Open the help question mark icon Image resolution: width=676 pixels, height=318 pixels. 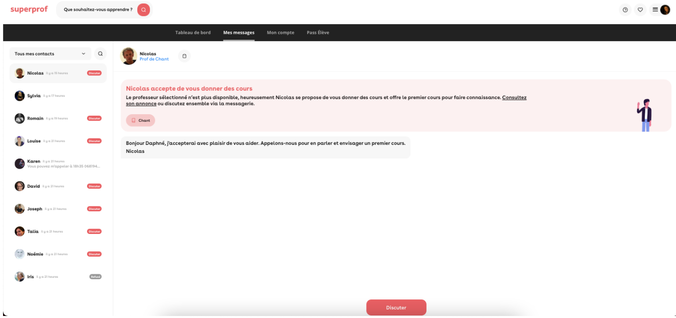(x=625, y=10)
